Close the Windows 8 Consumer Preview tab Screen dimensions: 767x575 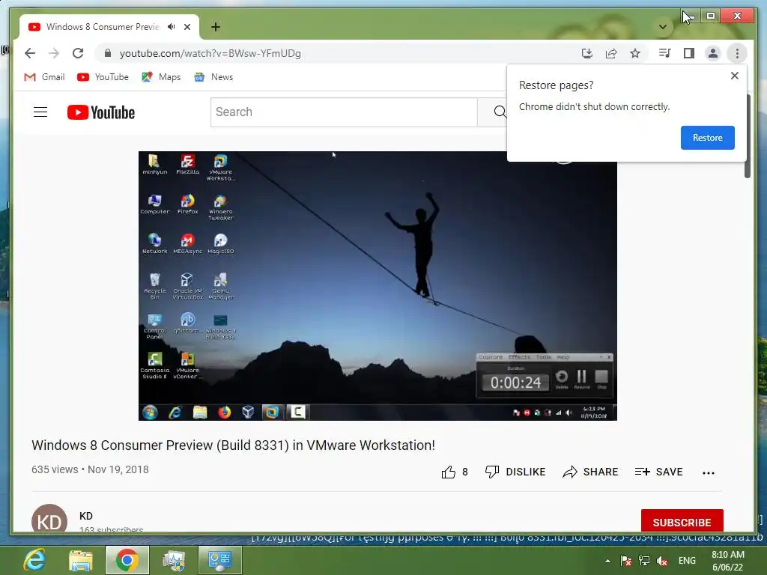pos(187,27)
